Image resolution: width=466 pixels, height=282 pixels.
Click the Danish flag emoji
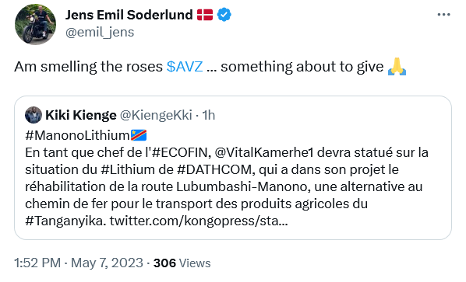[x=205, y=15]
